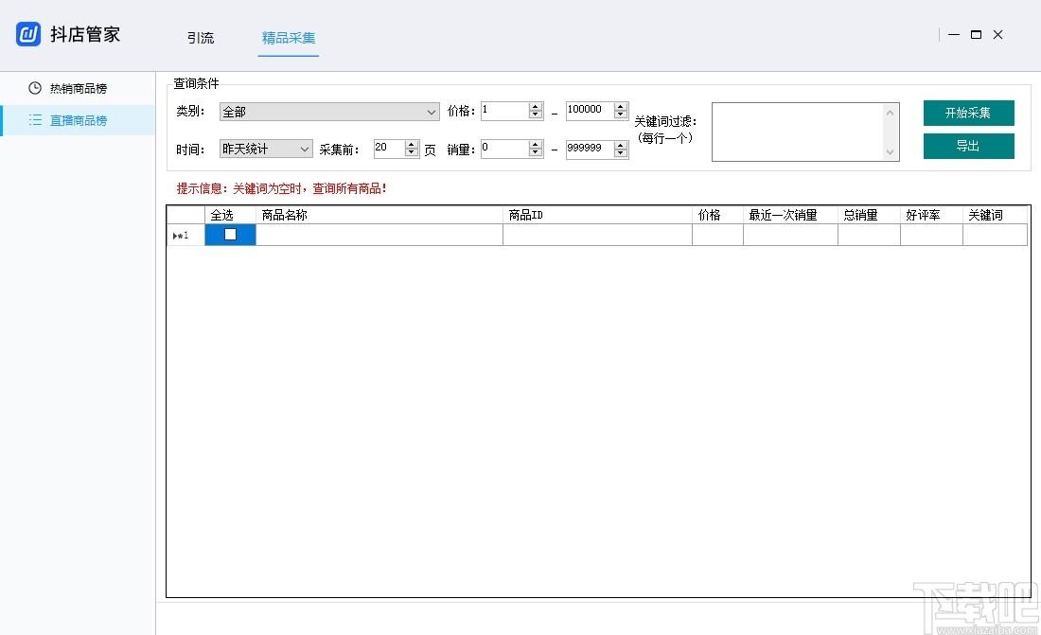The height and width of the screenshot is (635, 1041).
Task: Click the 全选 column header
Action: click(230, 215)
